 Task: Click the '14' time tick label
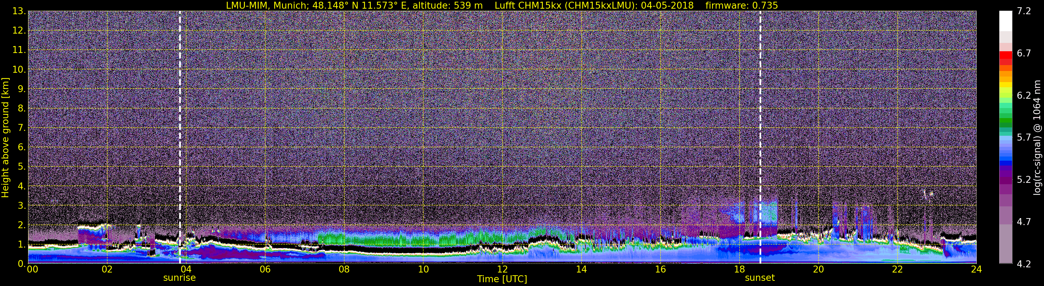click(581, 269)
